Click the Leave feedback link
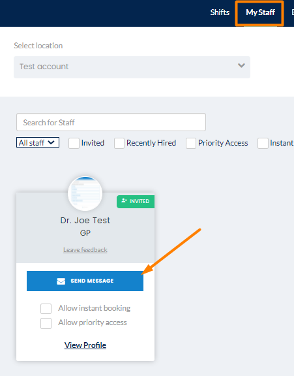The image size is (294, 376). pyautogui.click(x=85, y=250)
